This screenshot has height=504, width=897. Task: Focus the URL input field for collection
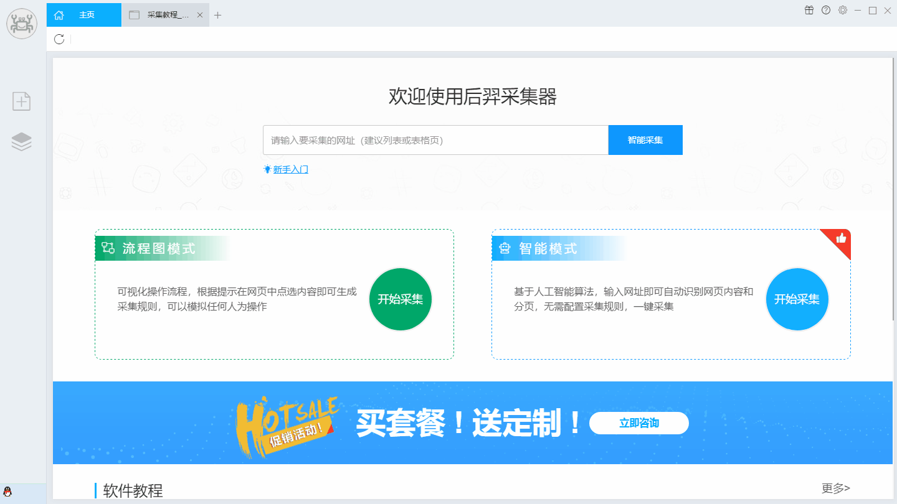pos(435,140)
